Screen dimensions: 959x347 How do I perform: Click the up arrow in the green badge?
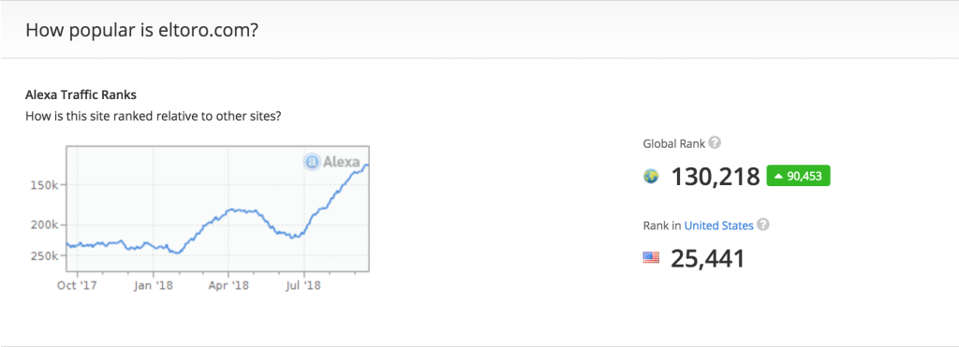(778, 177)
